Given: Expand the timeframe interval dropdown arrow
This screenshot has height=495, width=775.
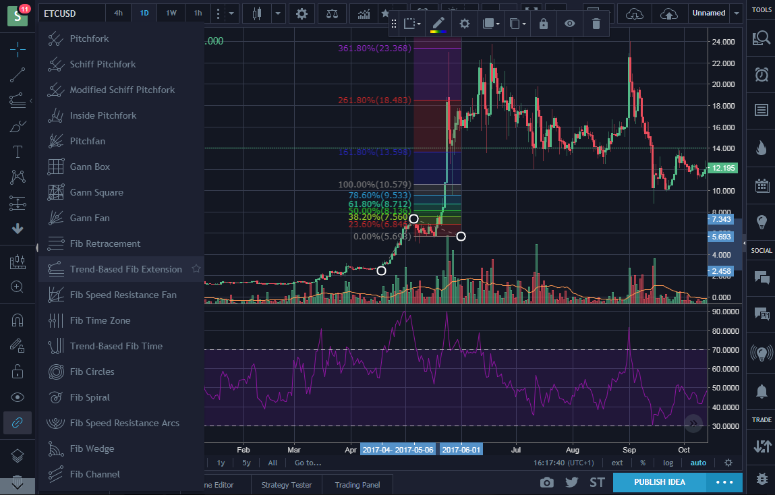Looking at the screenshot, I should point(231,13).
